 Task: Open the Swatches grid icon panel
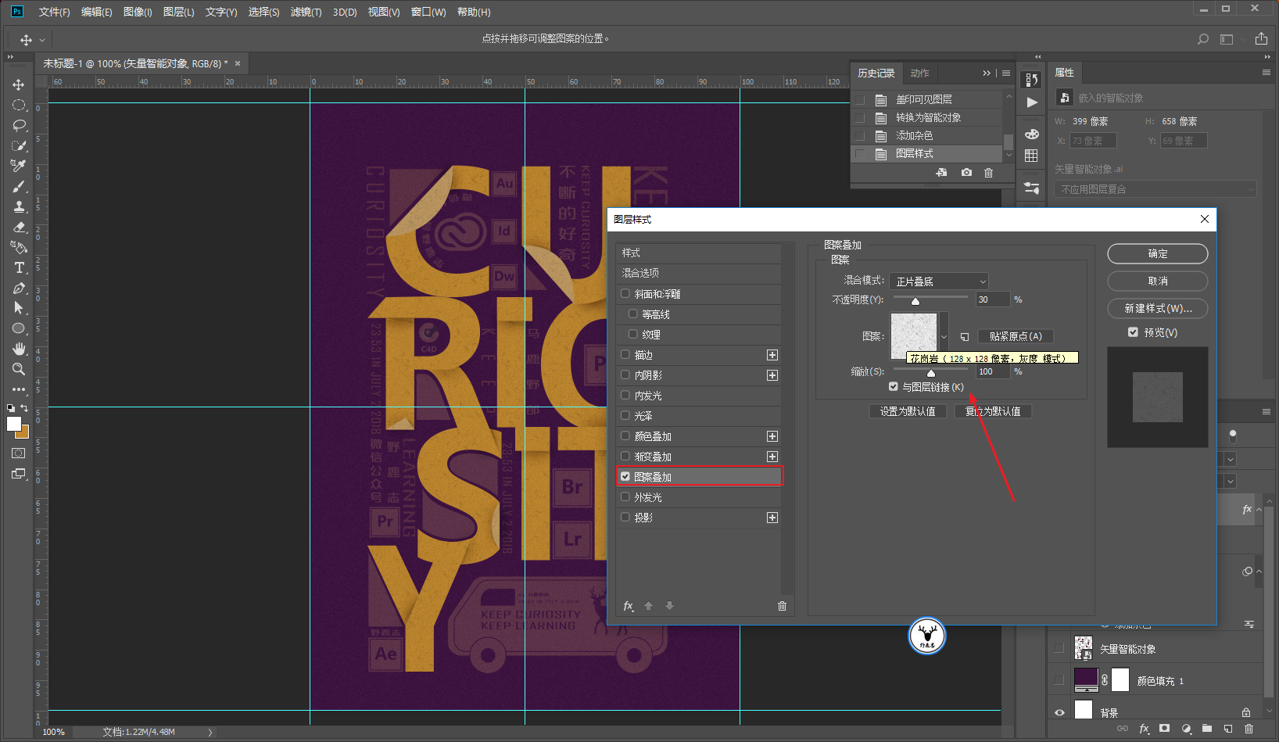pyautogui.click(x=1032, y=156)
